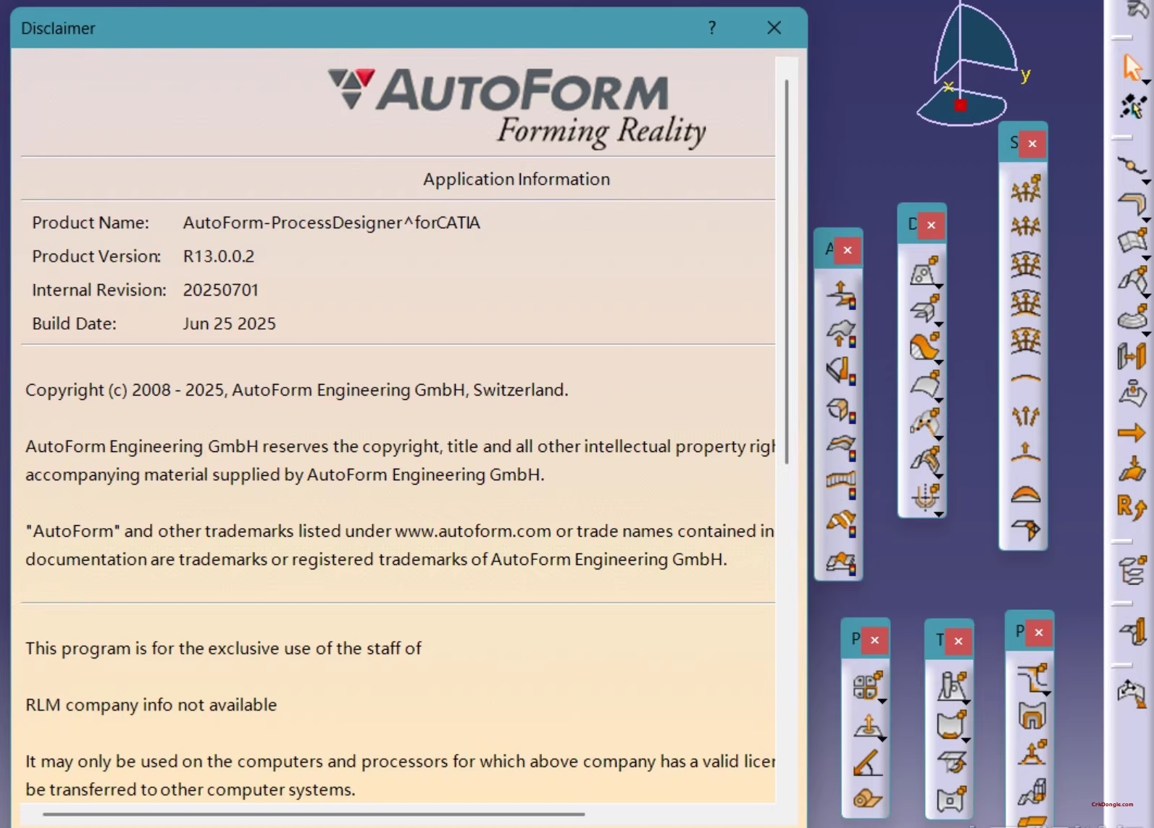Close the D toolbar
This screenshot has width=1154, height=828.
931,225
